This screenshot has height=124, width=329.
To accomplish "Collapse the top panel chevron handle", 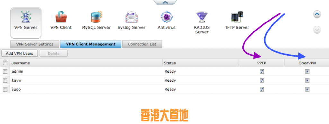I will (x=165, y=2).
